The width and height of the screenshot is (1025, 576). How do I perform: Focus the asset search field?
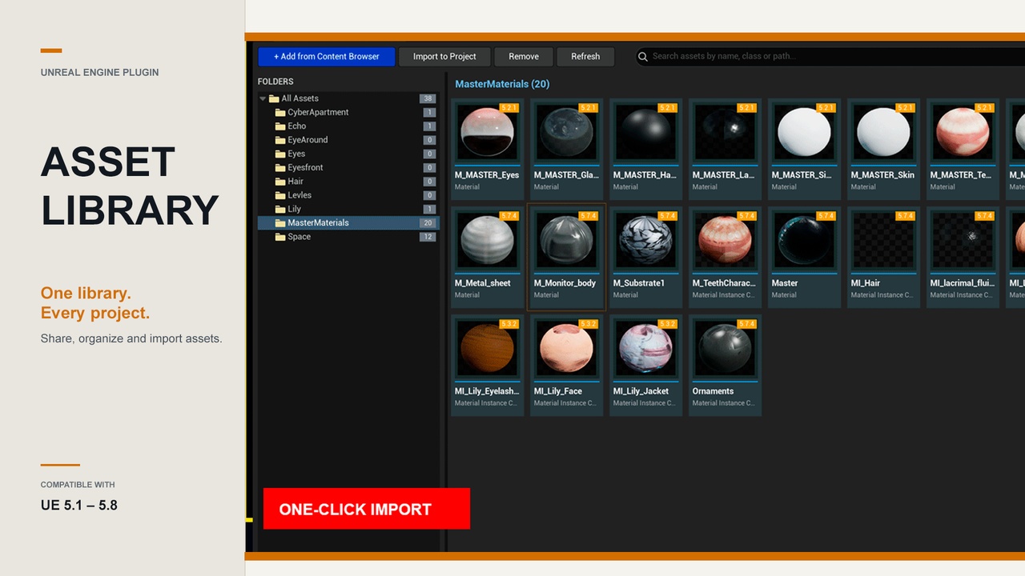pos(830,57)
